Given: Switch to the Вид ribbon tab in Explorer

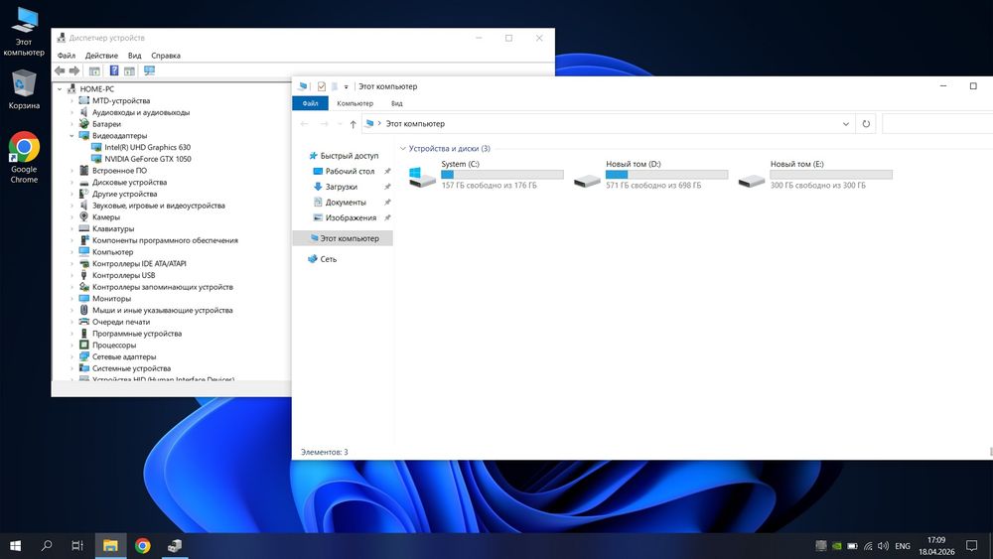Looking at the screenshot, I should point(396,103).
